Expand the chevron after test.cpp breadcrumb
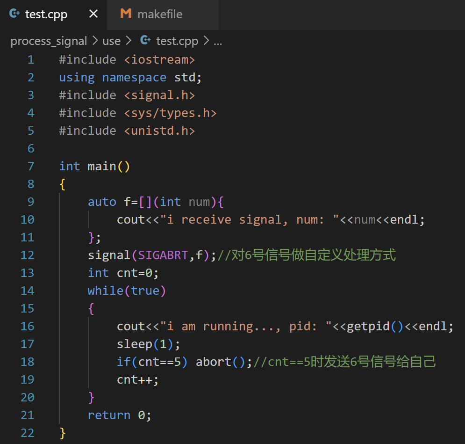 pyautogui.click(x=207, y=40)
